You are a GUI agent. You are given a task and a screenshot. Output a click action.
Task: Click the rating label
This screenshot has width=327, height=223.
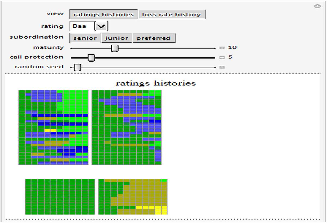pos(52,26)
